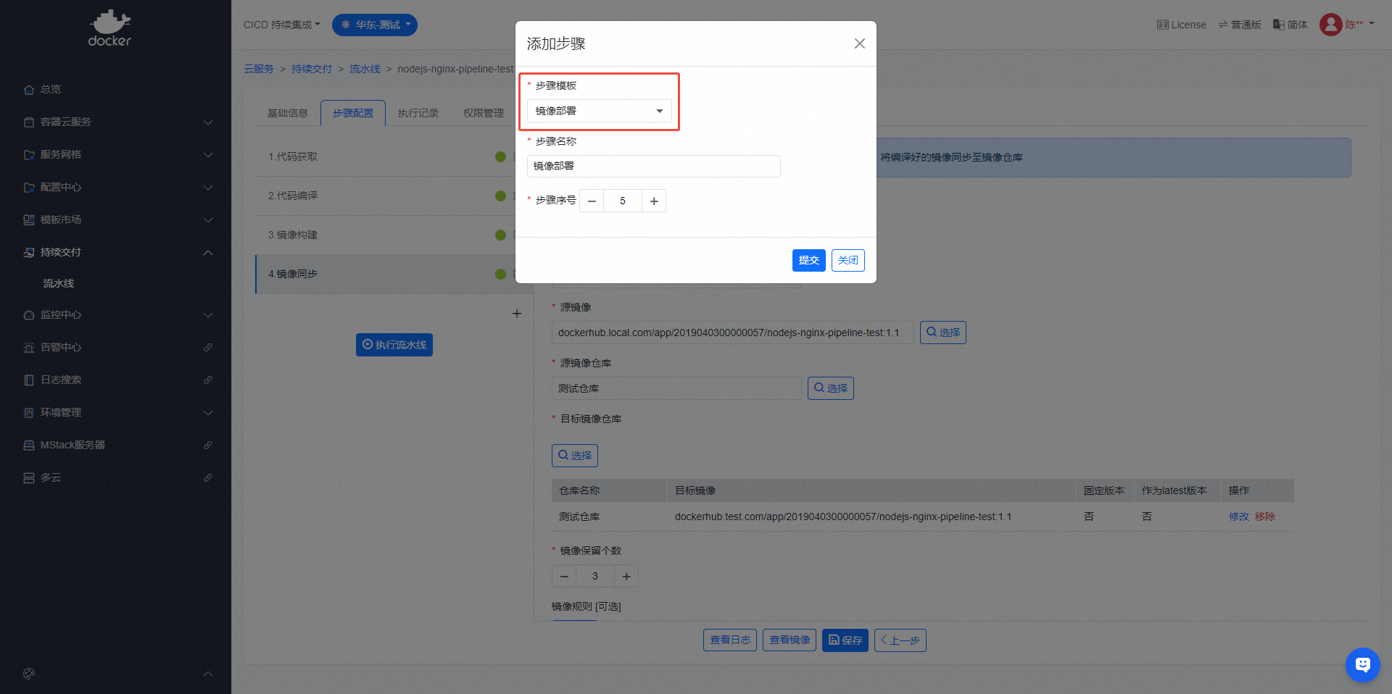Image resolution: width=1392 pixels, height=694 pixels.
Task: Click the Docker logo in sidebar
Action: (x=109, y=29)
